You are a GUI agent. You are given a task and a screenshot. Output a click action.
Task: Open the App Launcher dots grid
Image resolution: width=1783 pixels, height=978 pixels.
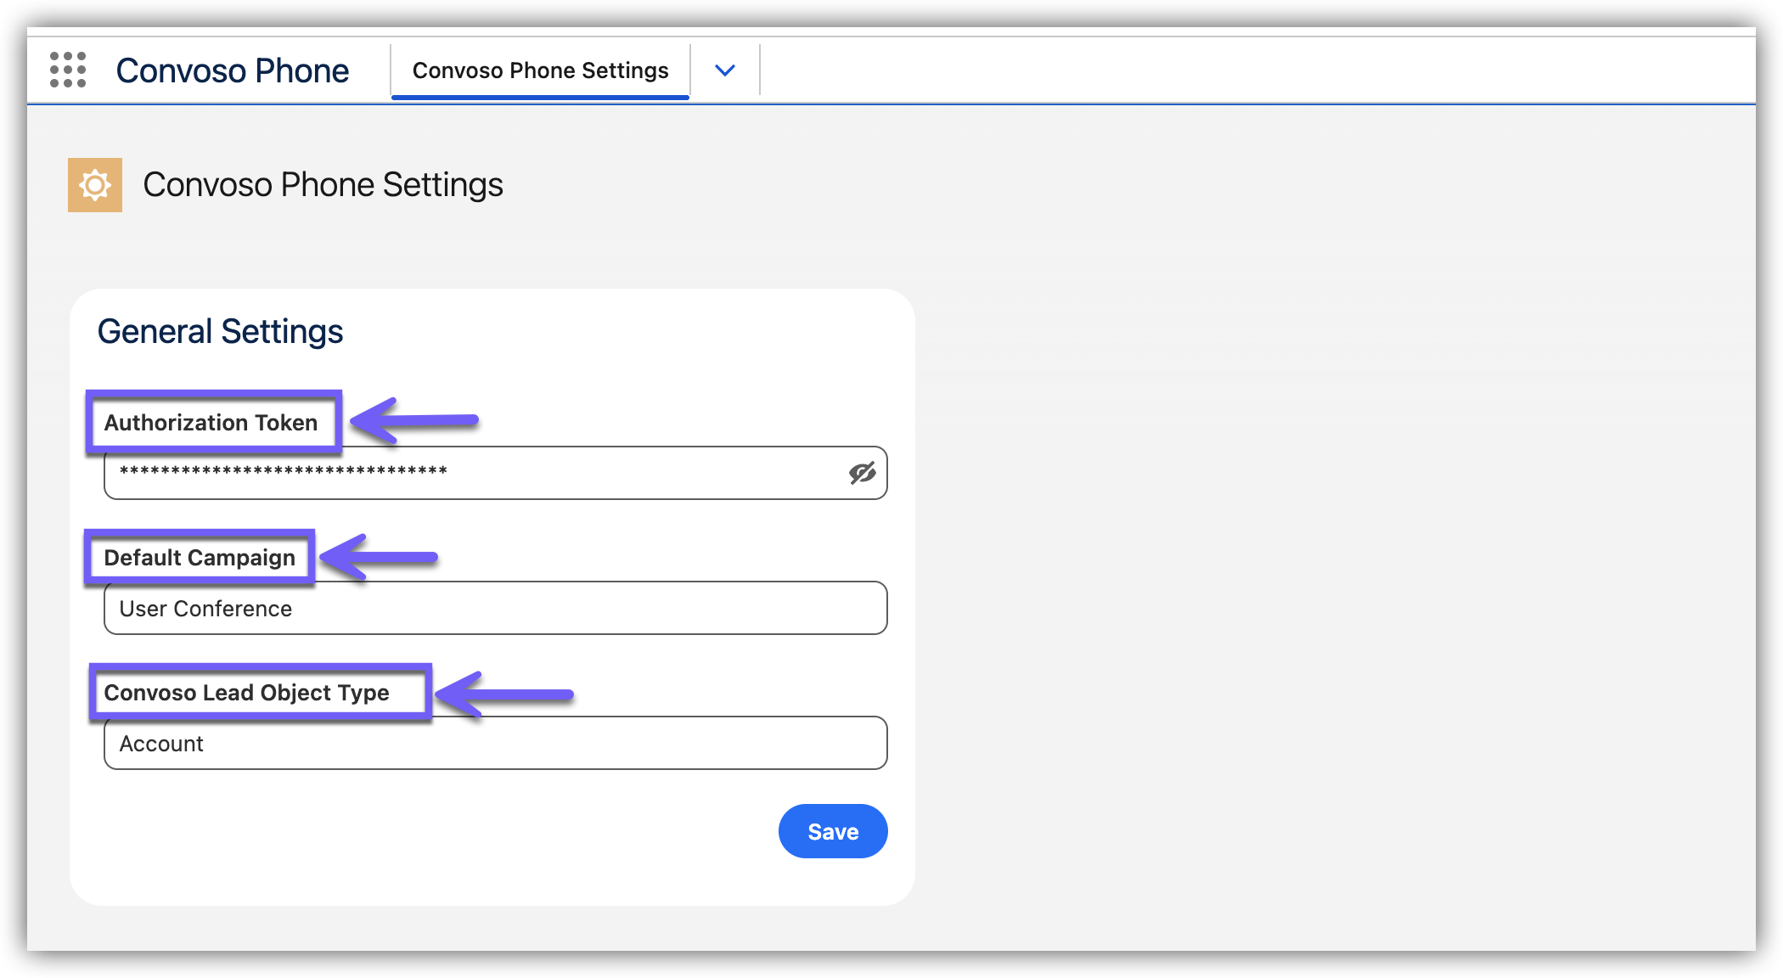click(x=68, y=70)
